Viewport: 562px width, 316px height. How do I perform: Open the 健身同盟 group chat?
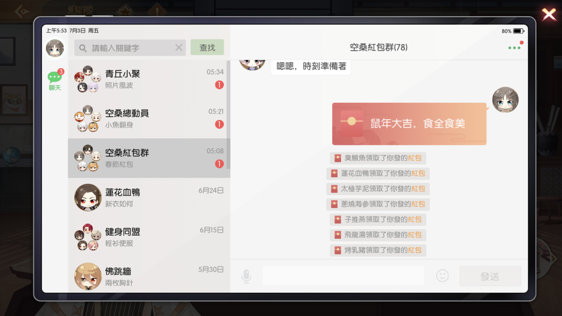click(149, 237)
